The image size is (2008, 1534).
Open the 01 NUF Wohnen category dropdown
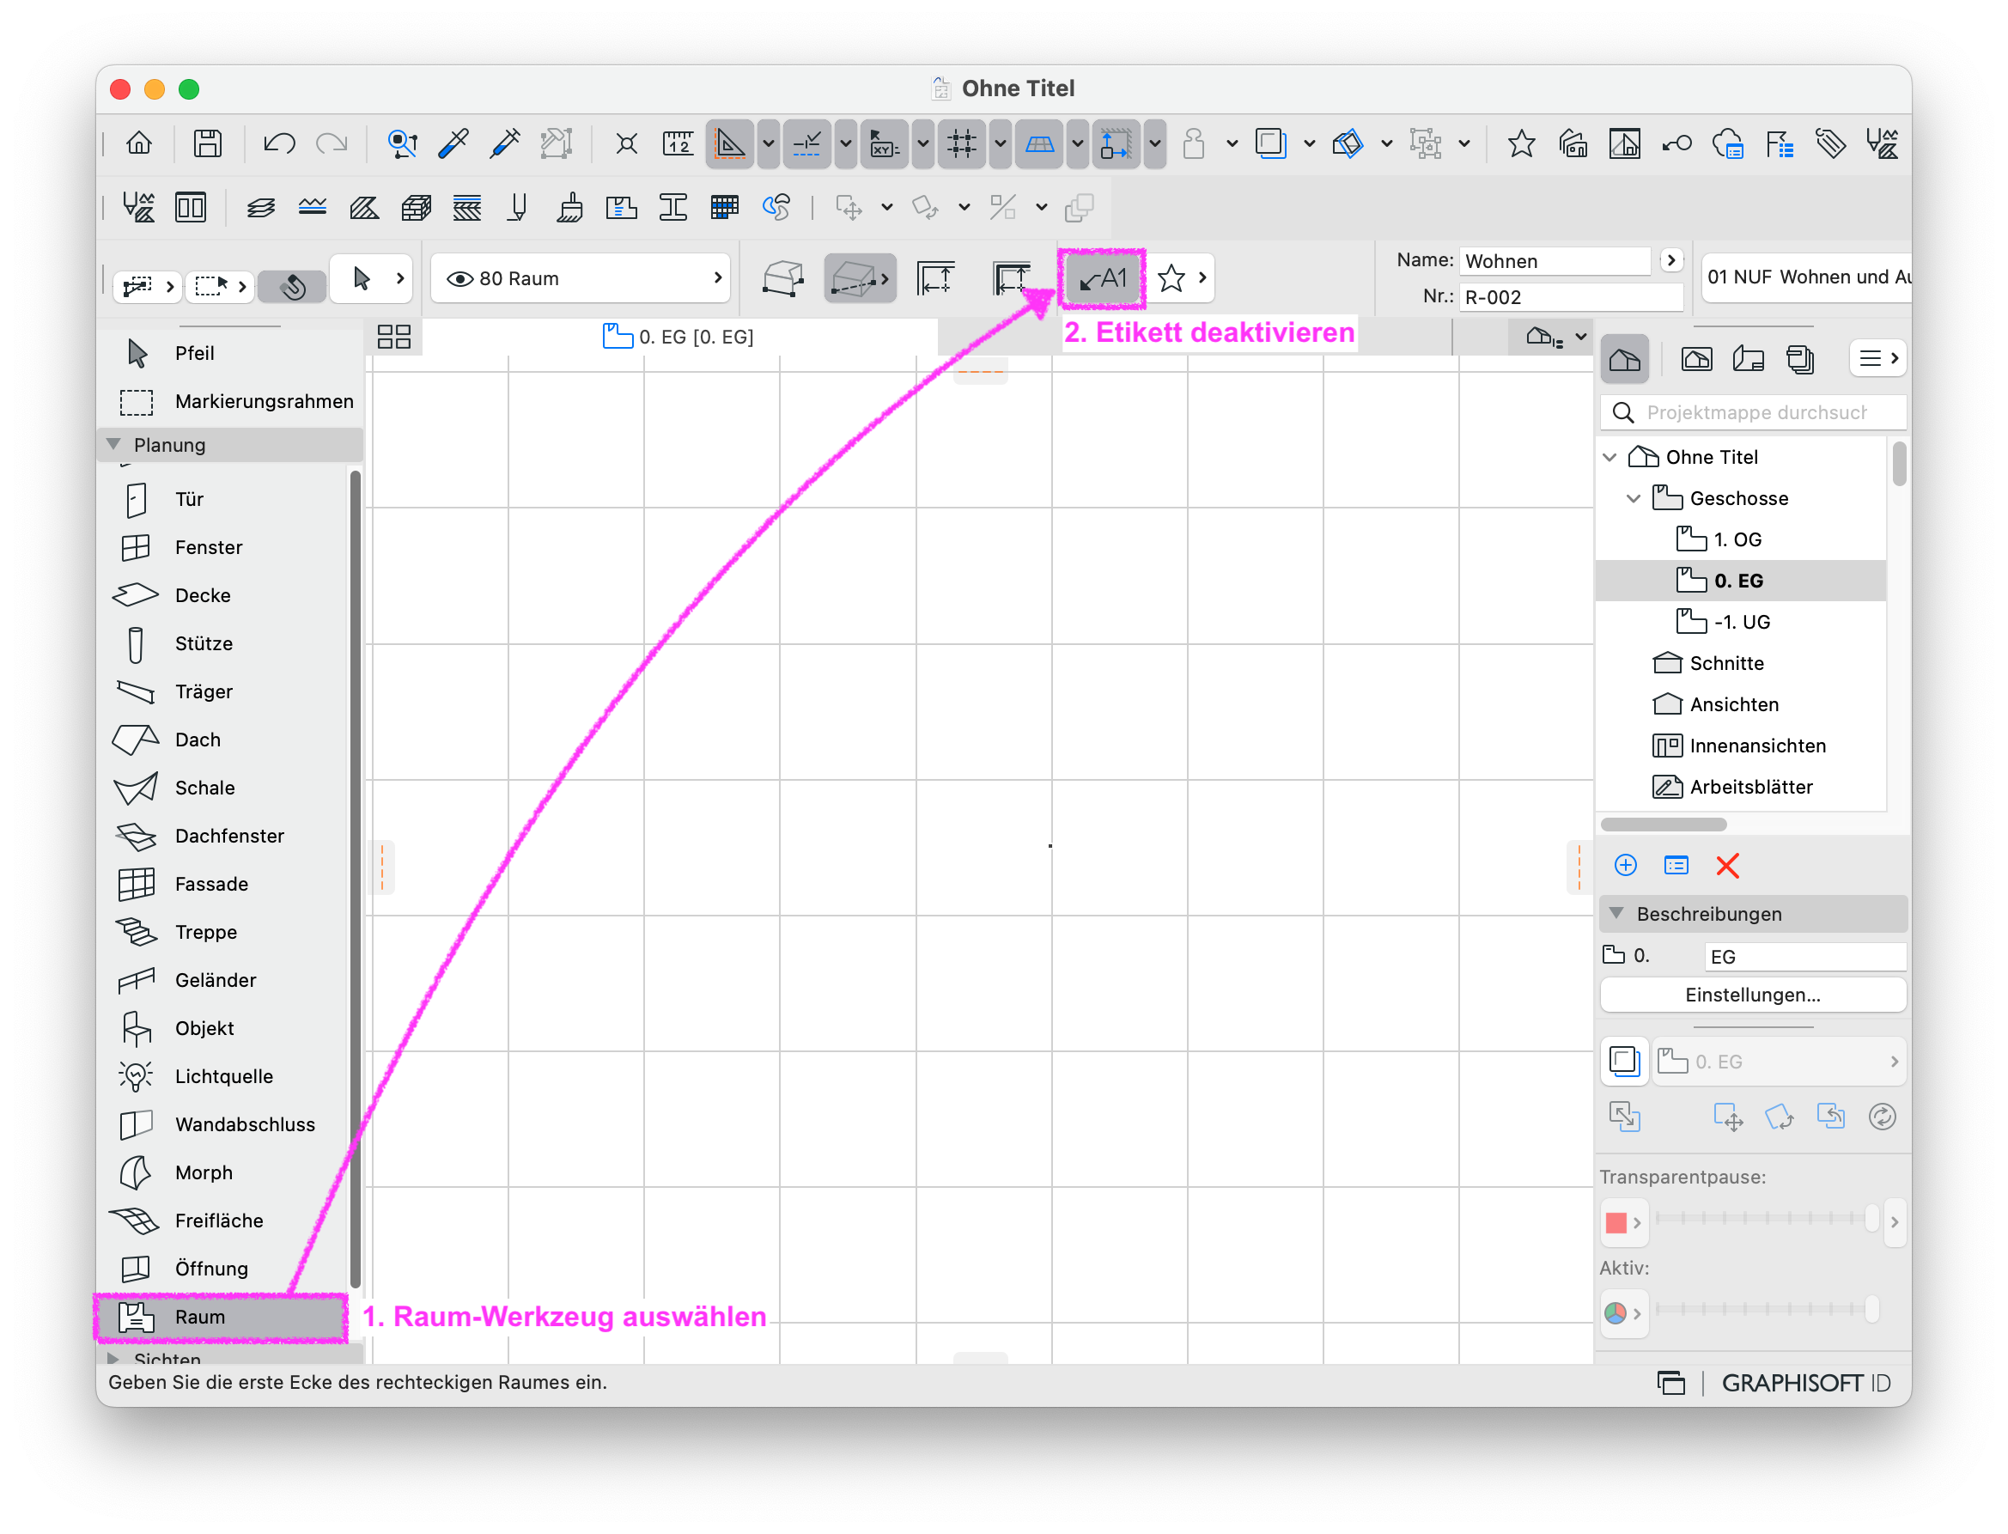[x=1808, y=277]
